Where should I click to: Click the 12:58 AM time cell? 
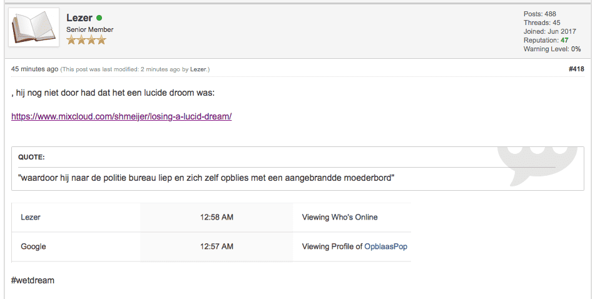(216, 217)
